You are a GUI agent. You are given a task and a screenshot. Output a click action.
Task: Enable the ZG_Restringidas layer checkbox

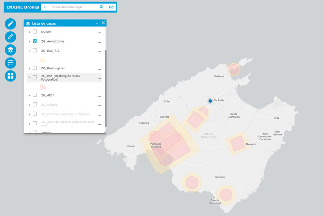35,68
